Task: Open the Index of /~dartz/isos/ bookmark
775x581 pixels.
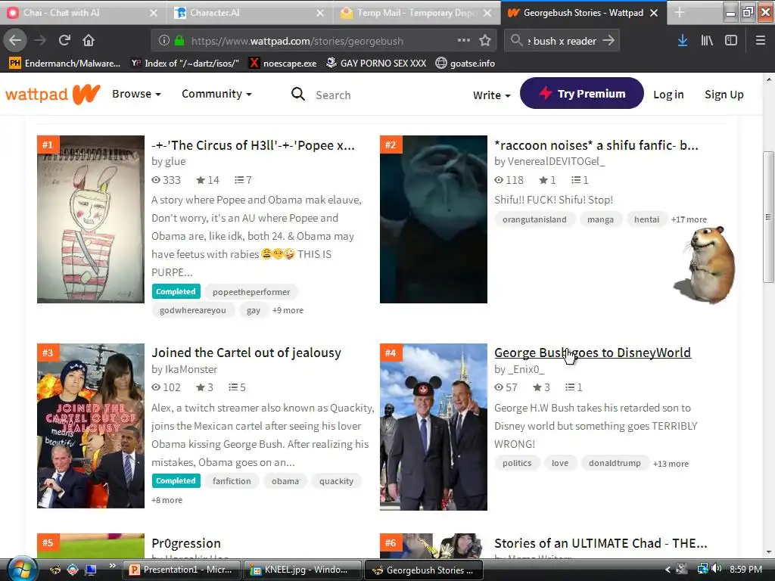Action: (x=185, y=64)
